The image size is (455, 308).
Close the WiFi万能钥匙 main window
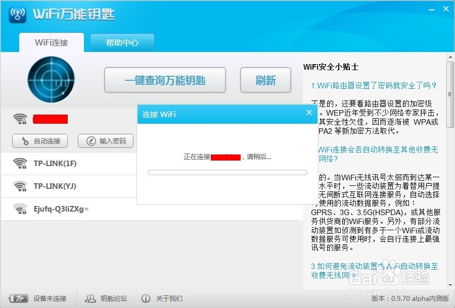tap(446, 9)
